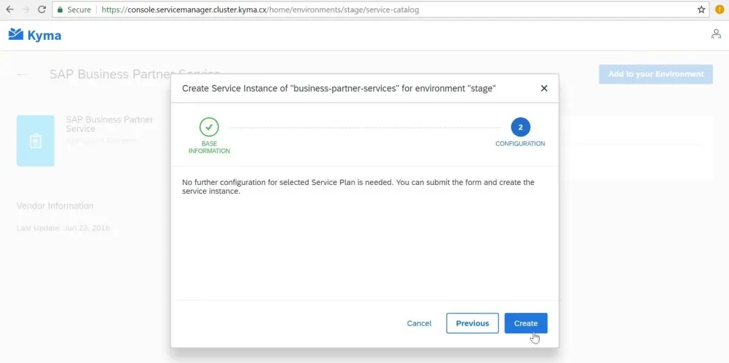Click Add to your Environment button
729x363 pixels.
(x=655, y=74)
